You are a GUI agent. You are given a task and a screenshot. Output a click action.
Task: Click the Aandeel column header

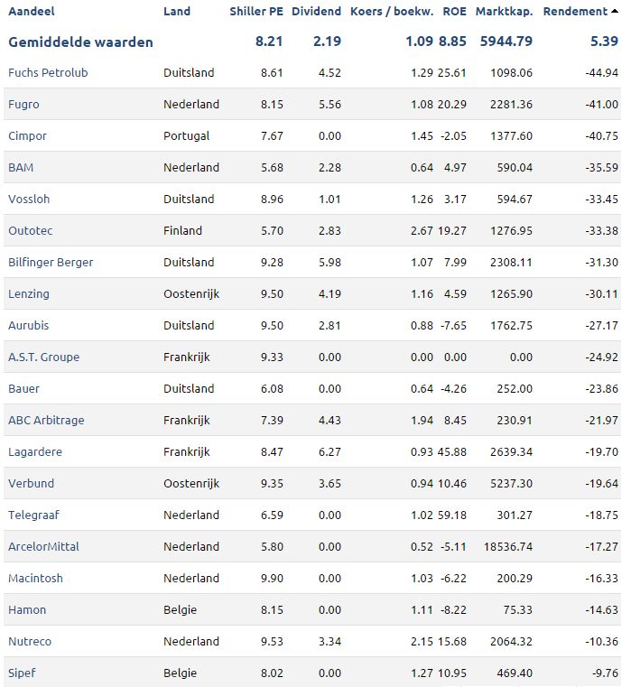(x=32, y=12)
